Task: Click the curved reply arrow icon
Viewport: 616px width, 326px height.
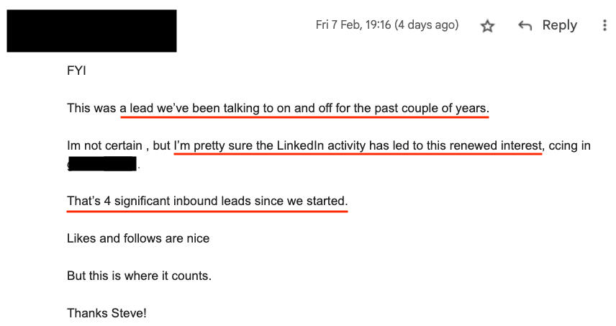Action: coord(525,25)
